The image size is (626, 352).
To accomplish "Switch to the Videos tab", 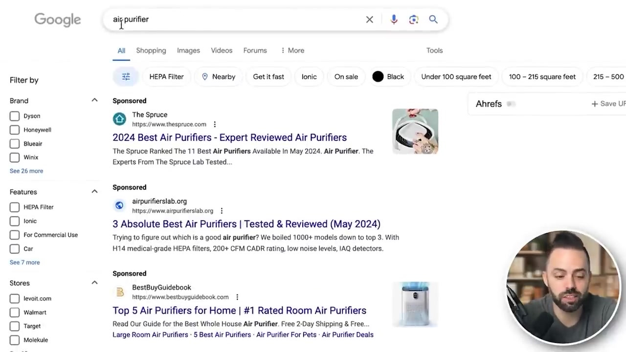I will pos(222,50).
